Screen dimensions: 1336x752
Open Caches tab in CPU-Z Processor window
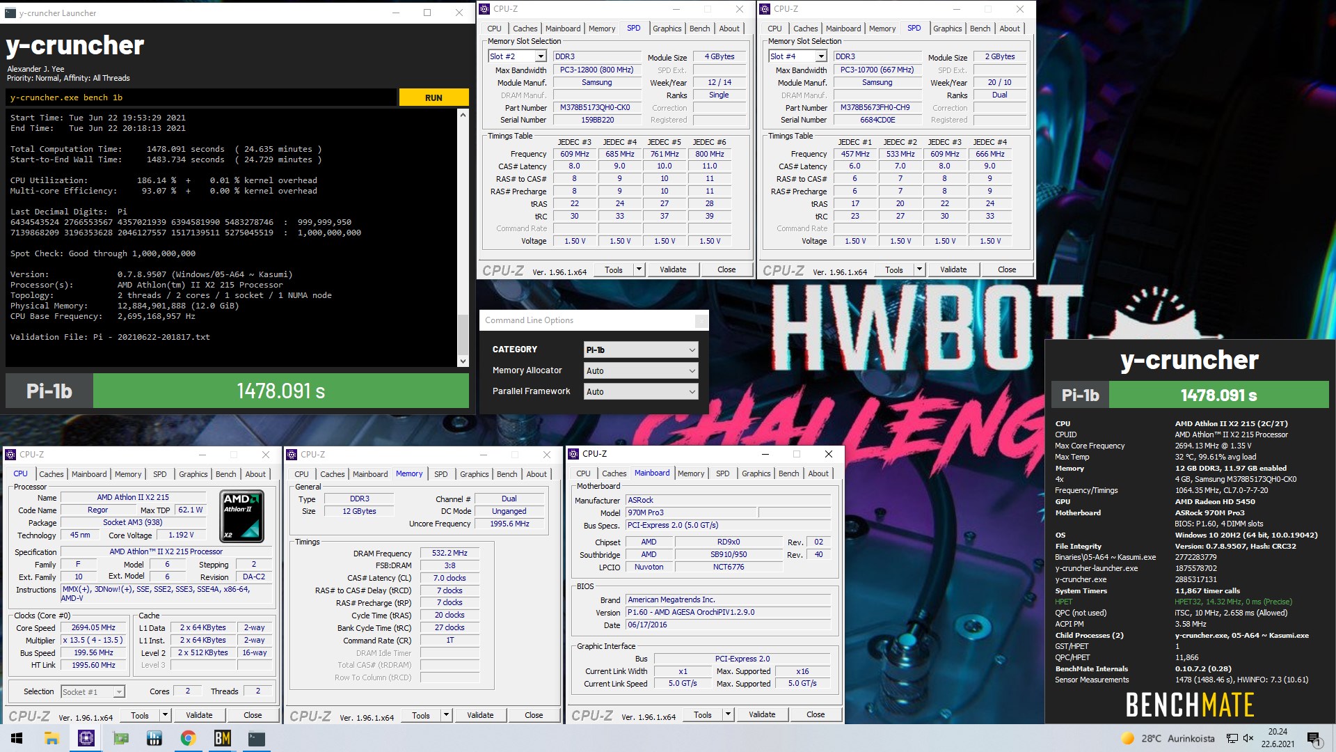51,474
